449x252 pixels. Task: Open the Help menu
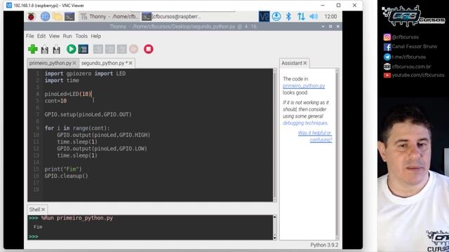click(96, 36)
